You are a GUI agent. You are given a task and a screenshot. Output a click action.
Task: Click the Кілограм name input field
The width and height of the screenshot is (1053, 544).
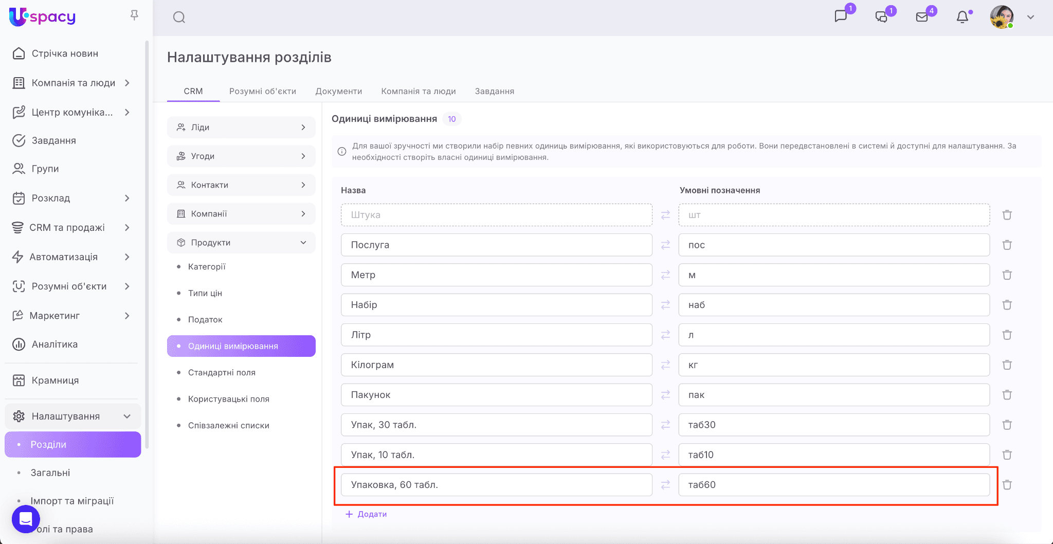(x=496, y=365)
